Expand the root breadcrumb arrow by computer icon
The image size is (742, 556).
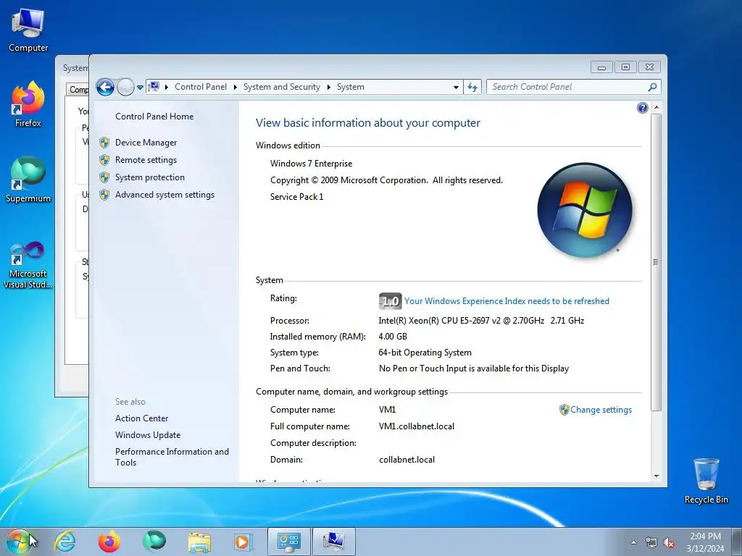[167, 87]
